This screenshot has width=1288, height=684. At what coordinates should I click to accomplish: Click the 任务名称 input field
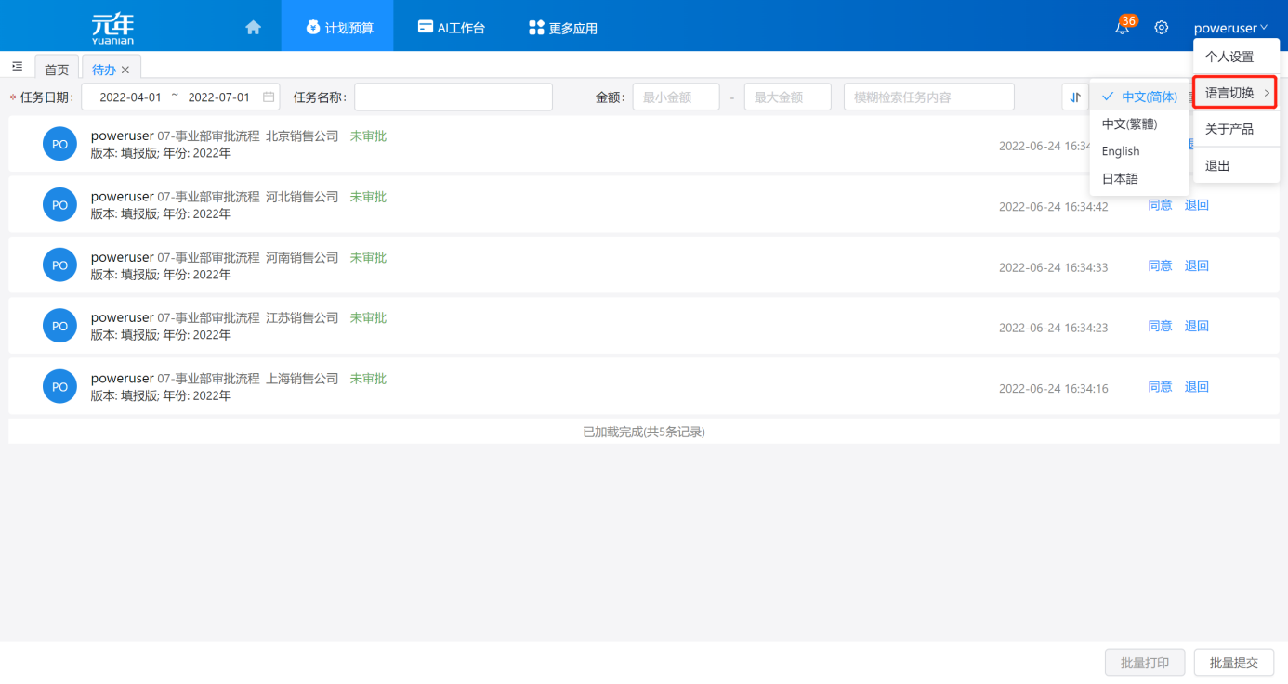tap(453, 97)
